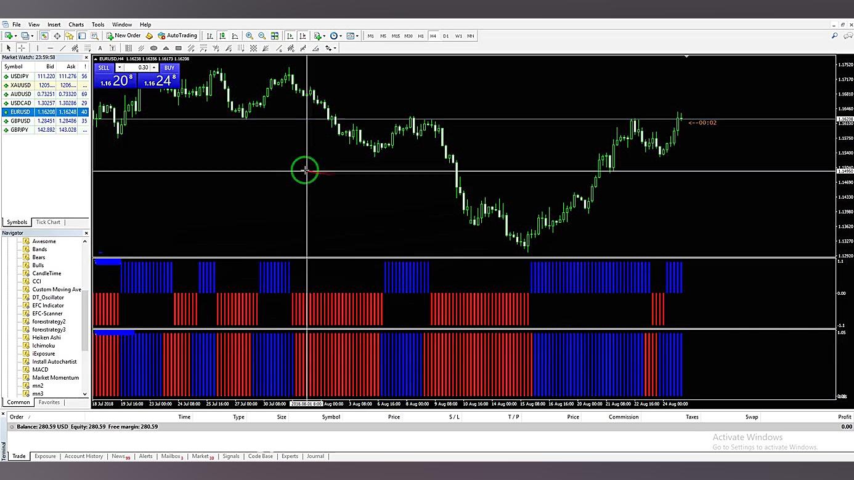Switch timeframe to MN
The image size is (854, 480).
[471, 36]
